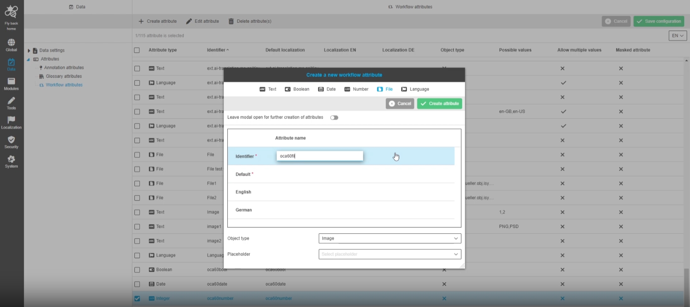Click the plus icon for Create attribute
The image size is (690, 307).
point(141,21)
